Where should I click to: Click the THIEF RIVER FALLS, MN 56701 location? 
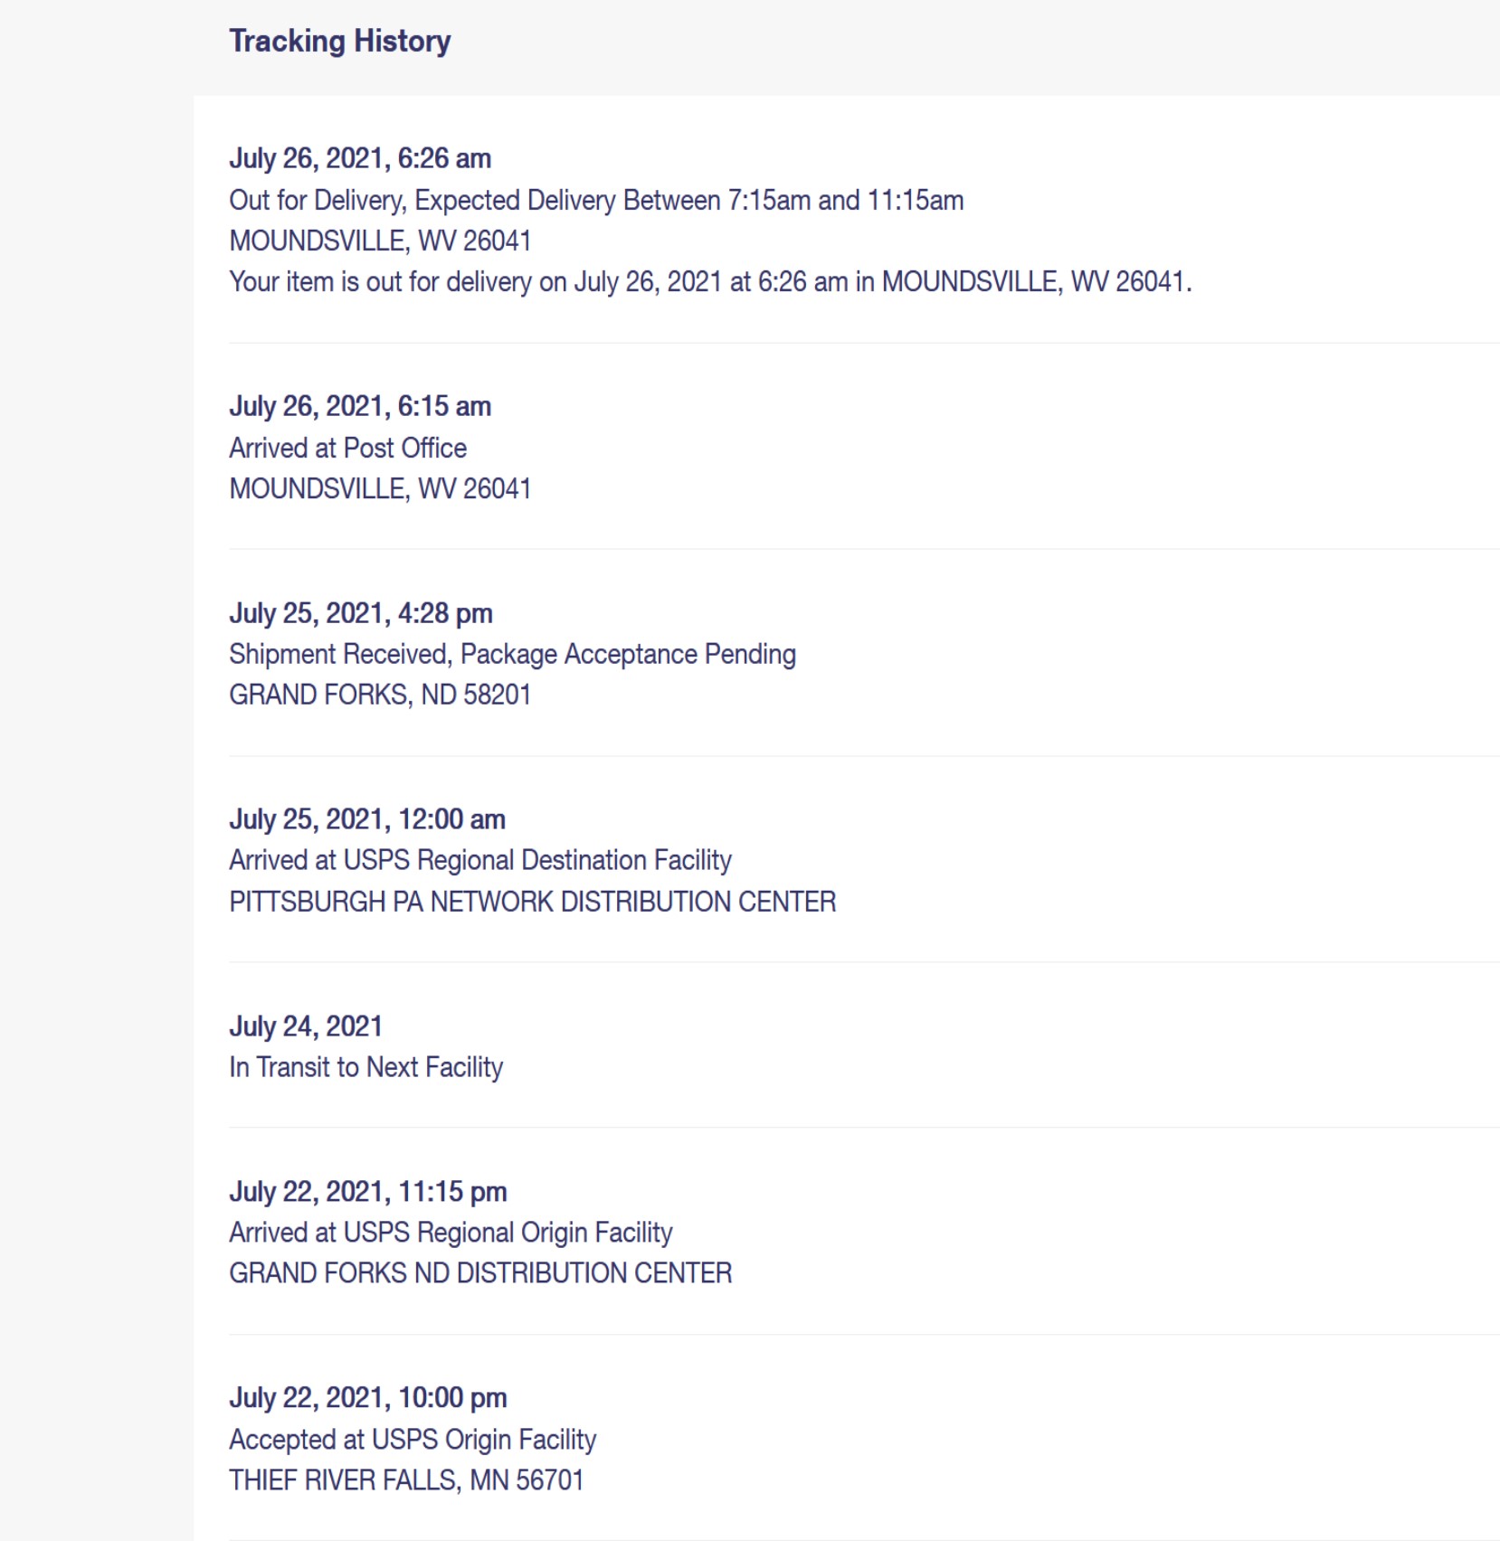point(406,1480)
